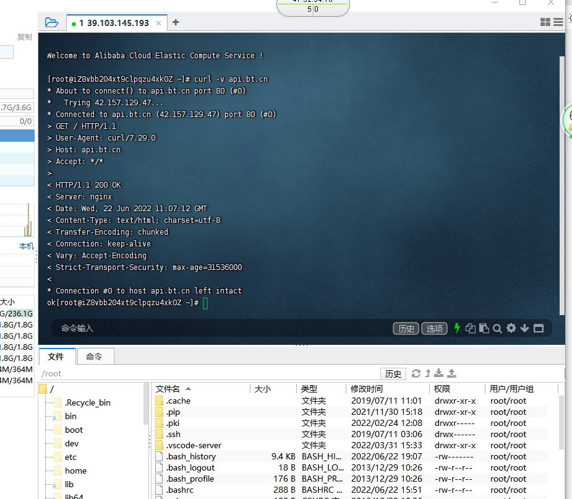Click the 288 B size cell
This screenshot has width=572, height=499.
pyautogui.click(x=284, y=490)
